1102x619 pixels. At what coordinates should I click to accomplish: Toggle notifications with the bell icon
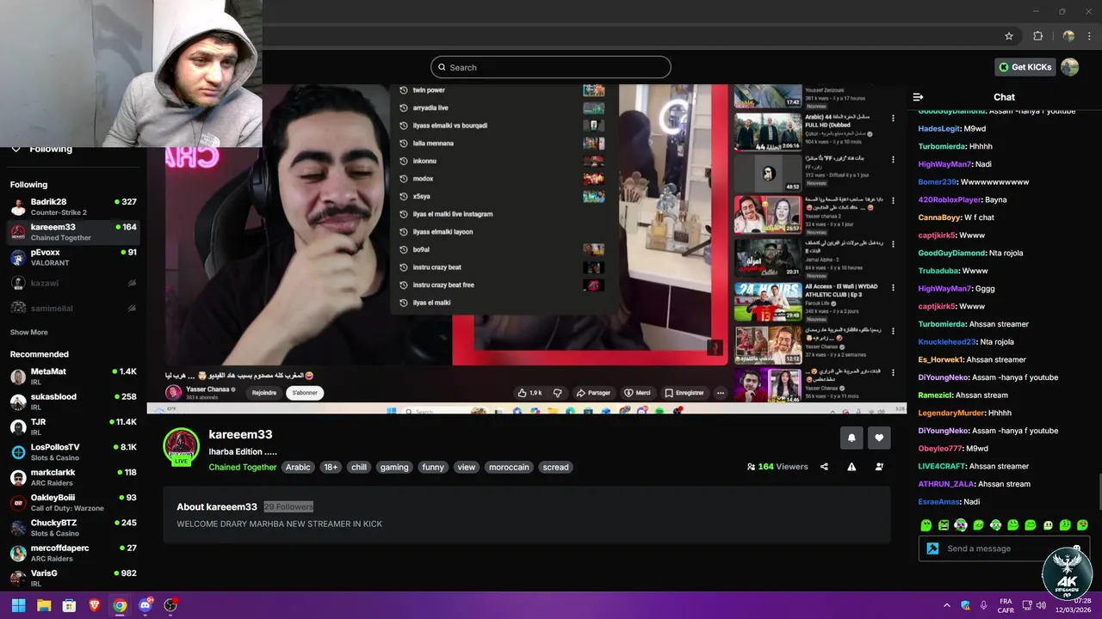click(851, 438)
